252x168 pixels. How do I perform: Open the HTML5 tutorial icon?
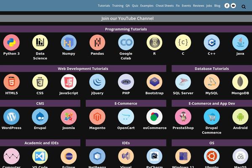(x=11, y=82)
